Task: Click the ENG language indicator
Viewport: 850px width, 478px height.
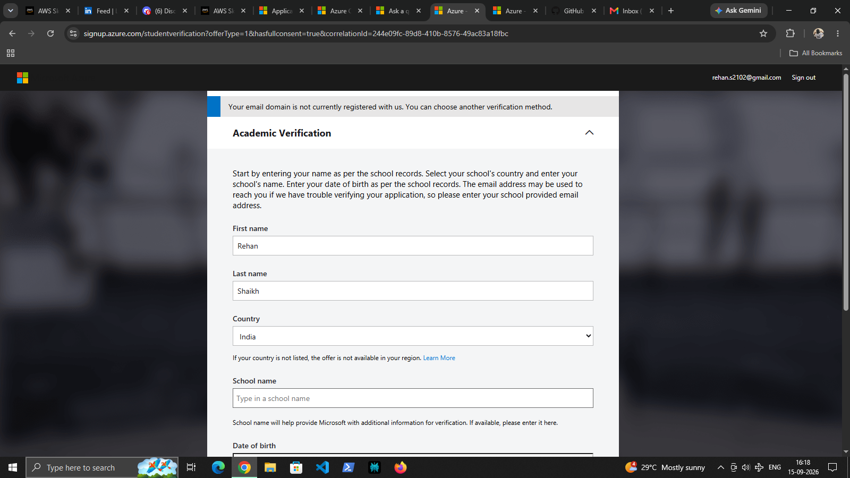Action: tap(775, 467)
